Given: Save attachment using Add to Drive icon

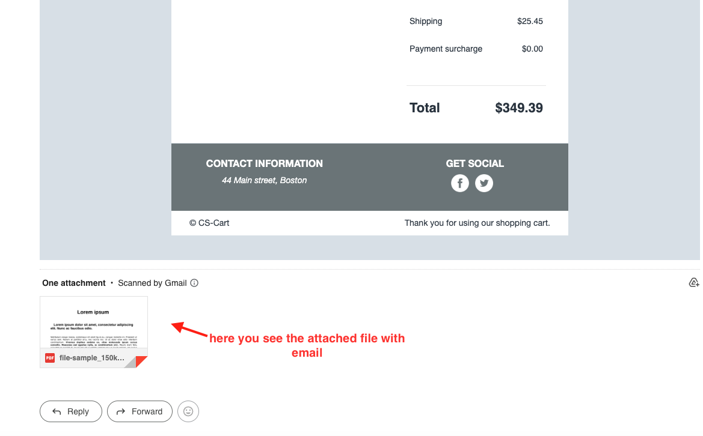Looking at the screenshot, I should point(693,283).
